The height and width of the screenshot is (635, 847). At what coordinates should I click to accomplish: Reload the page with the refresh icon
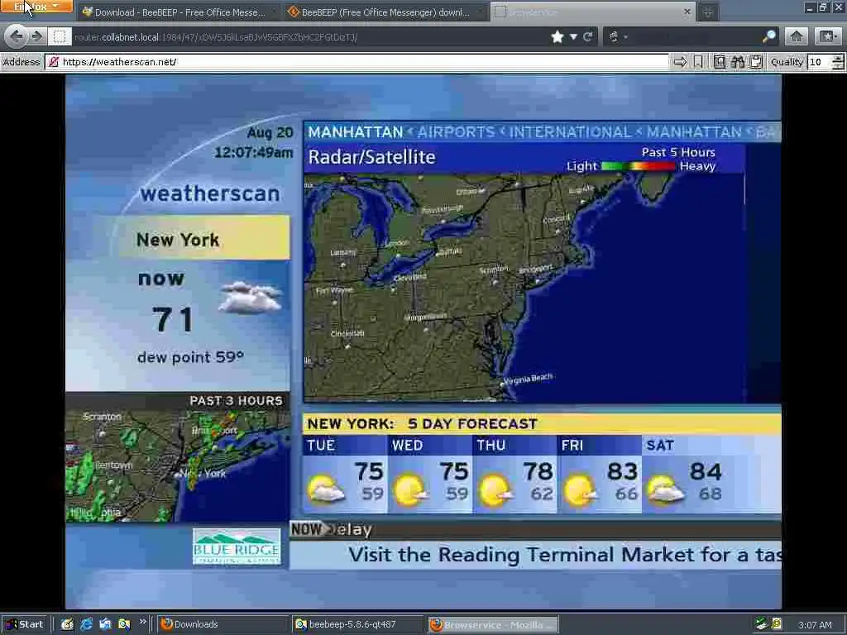pyautogui.click(x=588, y=36)
